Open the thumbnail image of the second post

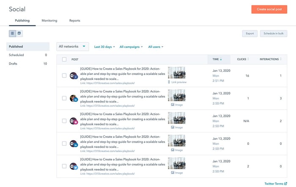[x=177, y=95]
